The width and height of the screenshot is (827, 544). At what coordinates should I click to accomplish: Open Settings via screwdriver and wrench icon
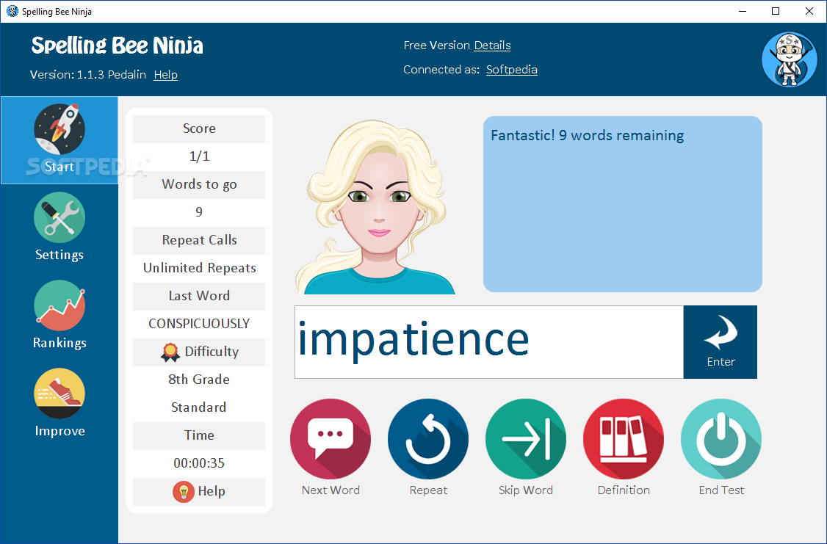[59, 218]
